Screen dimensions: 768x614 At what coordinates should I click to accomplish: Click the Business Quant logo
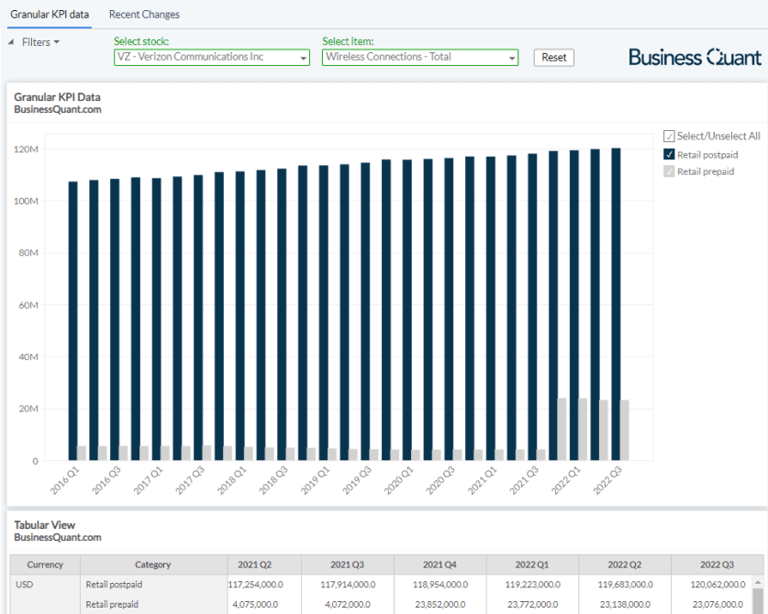click(695, 57)
